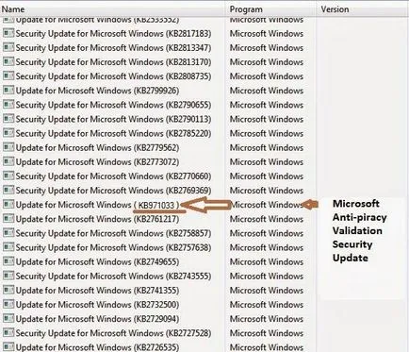Image resolution: width=409 pixels, height=352 pixels.
Task: Click the icon beside update KB2773072
Action: tap(8, 161)
